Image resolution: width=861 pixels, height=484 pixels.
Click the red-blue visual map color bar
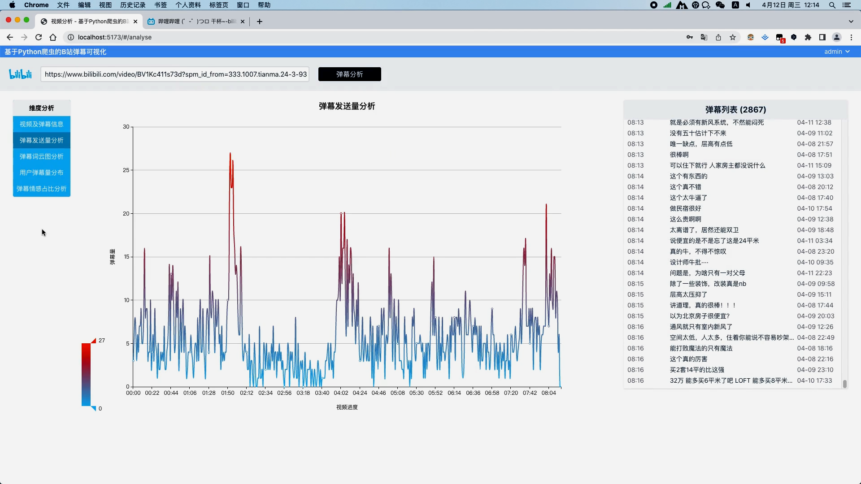point(86,374)
